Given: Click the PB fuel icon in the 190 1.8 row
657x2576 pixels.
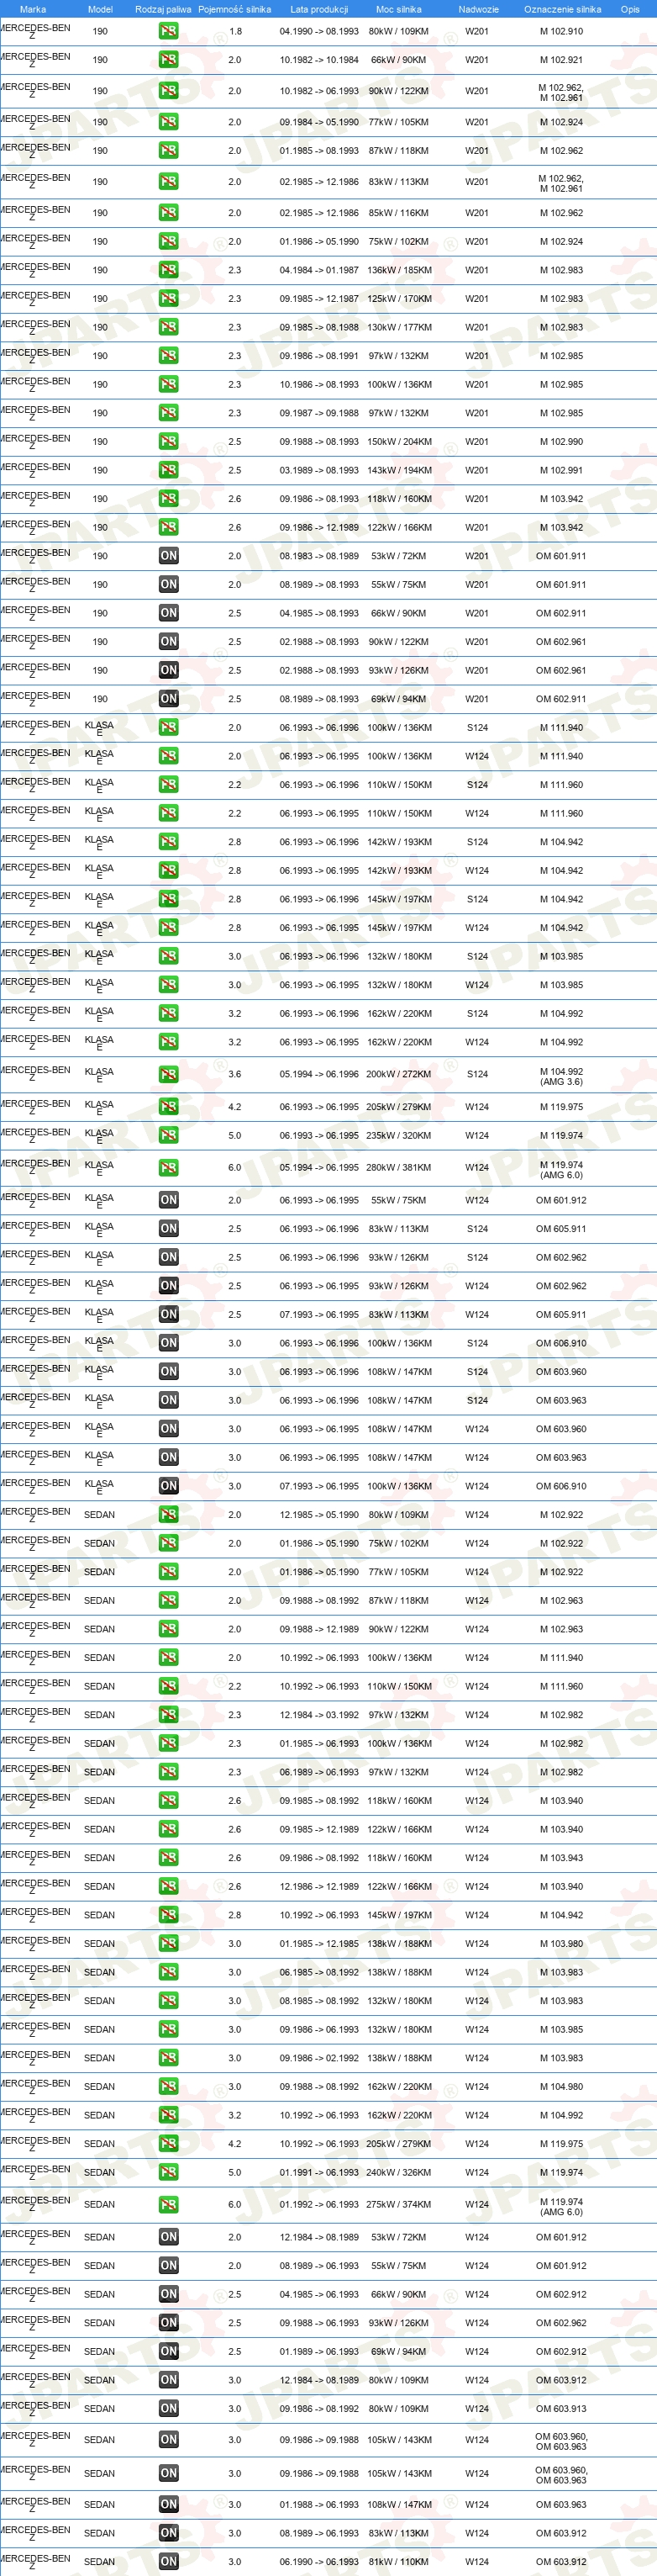Looking at the screenshot, I should (x=169, y=31).
